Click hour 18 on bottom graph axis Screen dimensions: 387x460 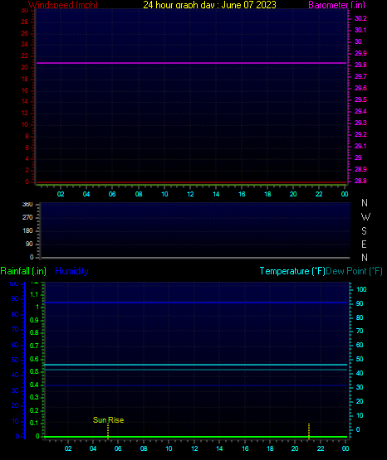coord(270,448)
